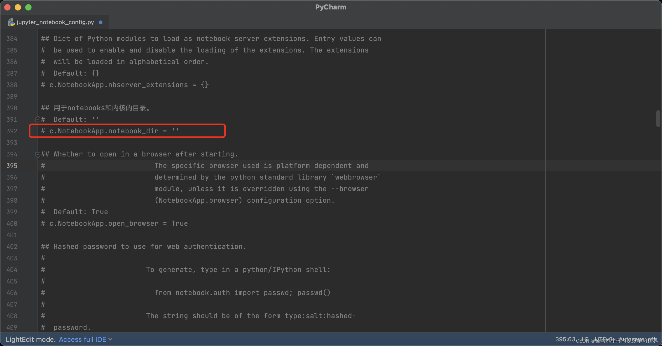The image size is (662, 346).
Task: Minimize window with yellow traffic-light button
Action: point(18,7)
